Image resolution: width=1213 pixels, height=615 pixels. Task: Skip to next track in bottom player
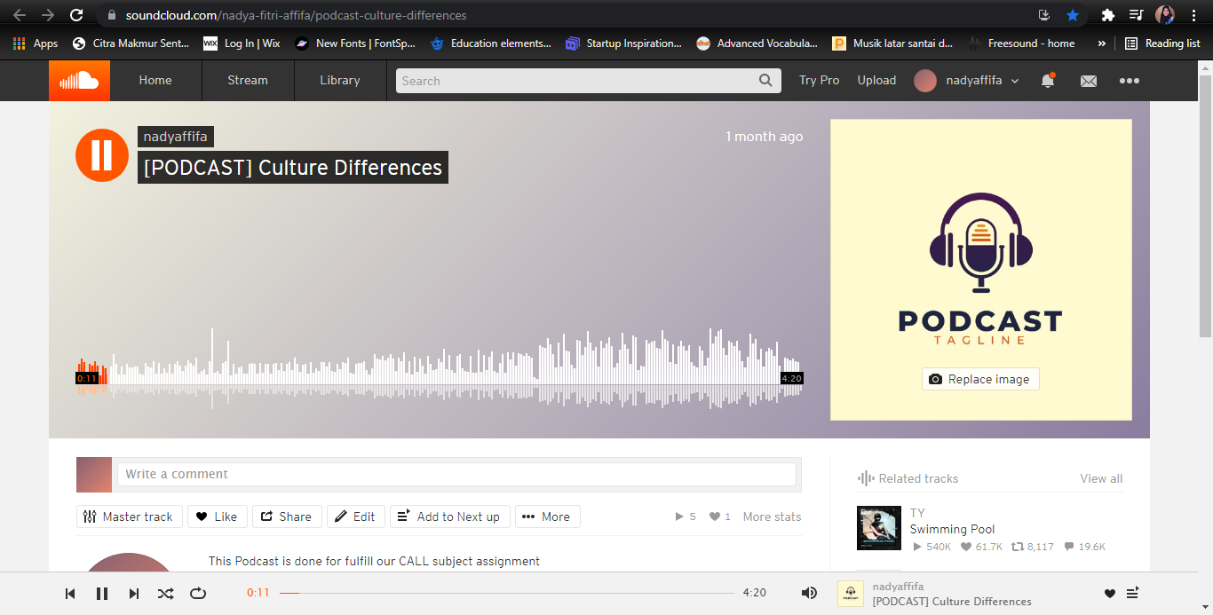click(x=134, y=594)
